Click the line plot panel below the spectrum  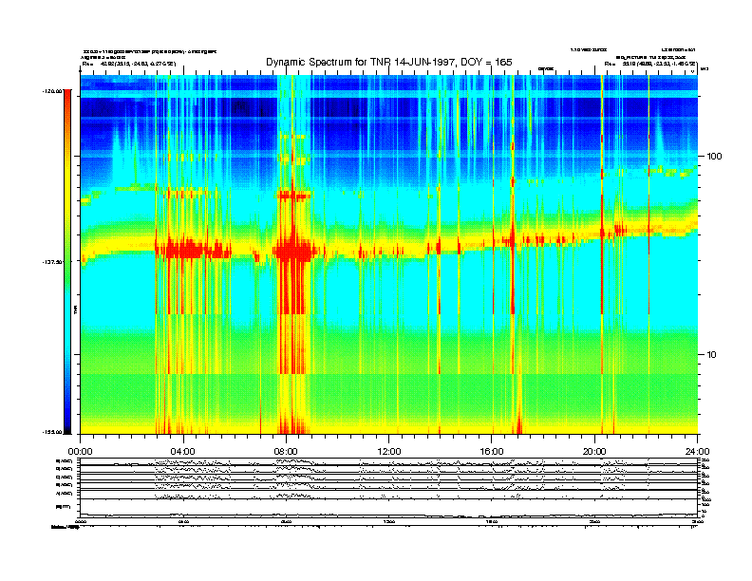389,488
